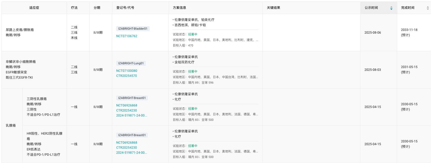Open NCT06926868 in the HR阳性 row

[x=127, y=143]
